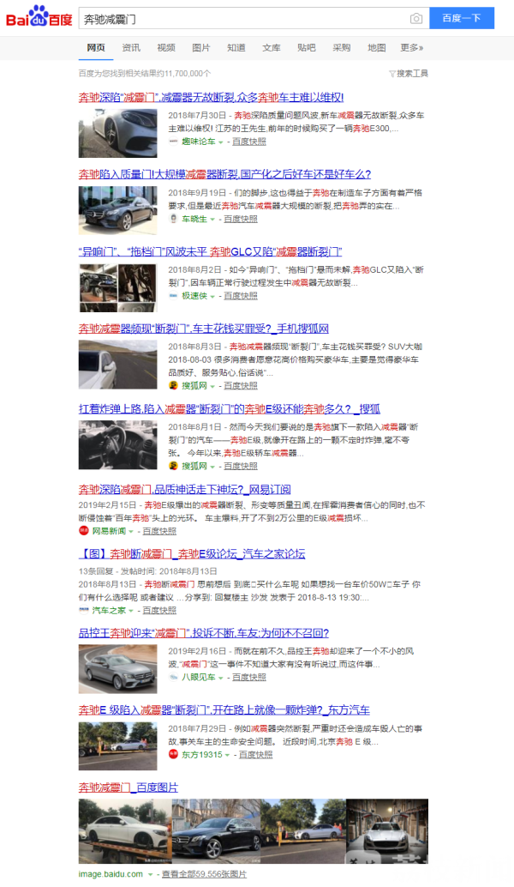Click image.baidu.com source link
This screenshot has height=887, width=514.
click(x=111, y=874)
